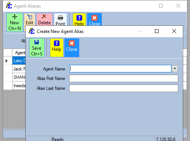Minimize the Create New Agent Alias dialog

click(140, 31)
